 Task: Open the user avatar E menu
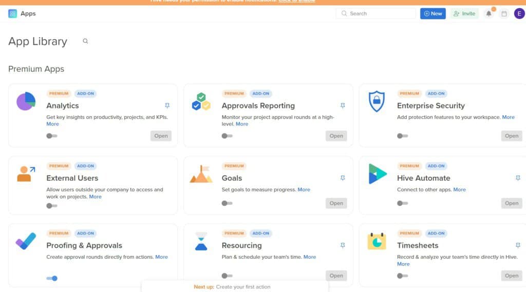pos(519,13)
